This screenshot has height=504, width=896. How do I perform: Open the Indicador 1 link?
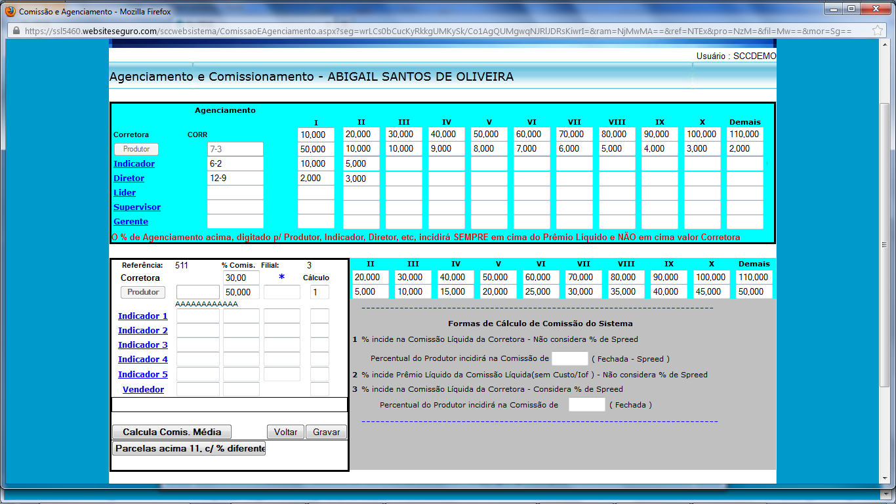143,316
